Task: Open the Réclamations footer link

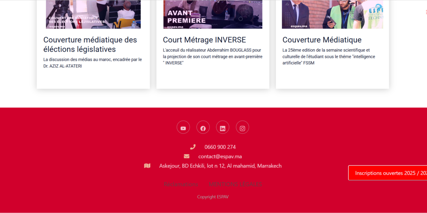Action: click(181, 185)
